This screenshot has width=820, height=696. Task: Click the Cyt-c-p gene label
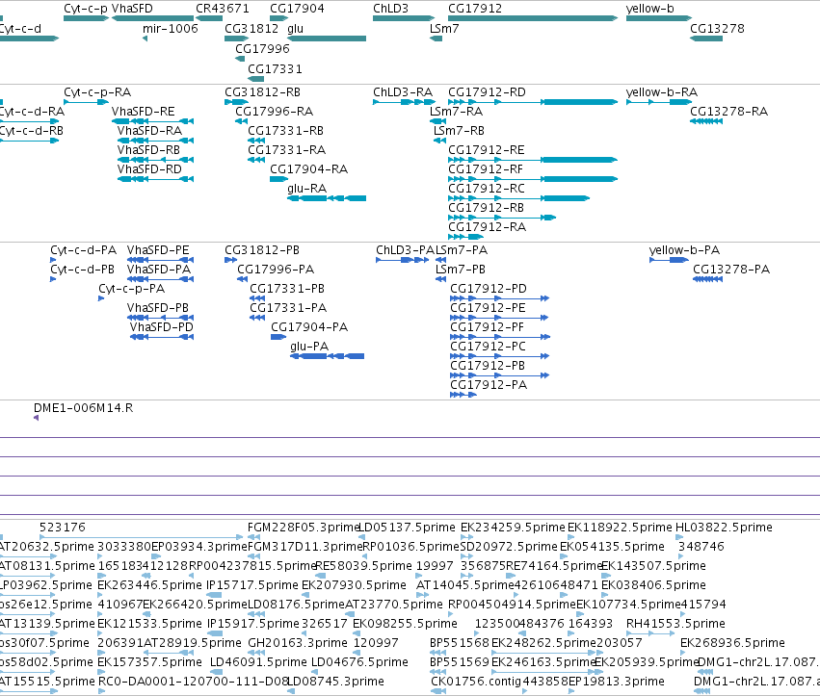click(x=87, y=9)
